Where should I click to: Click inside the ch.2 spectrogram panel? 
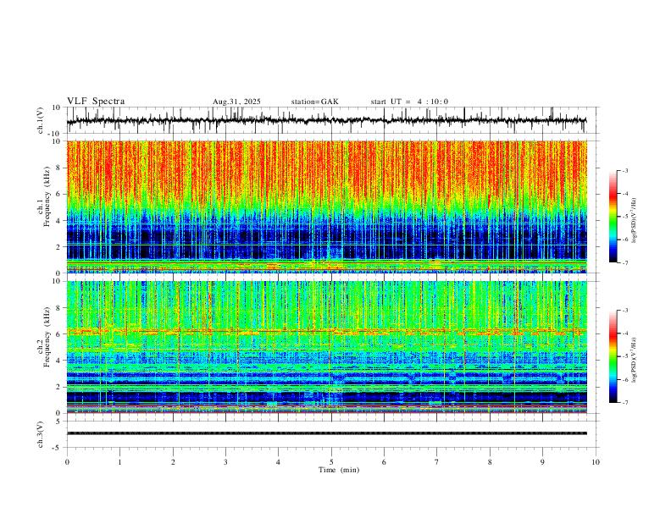click(x=326, y=347)
